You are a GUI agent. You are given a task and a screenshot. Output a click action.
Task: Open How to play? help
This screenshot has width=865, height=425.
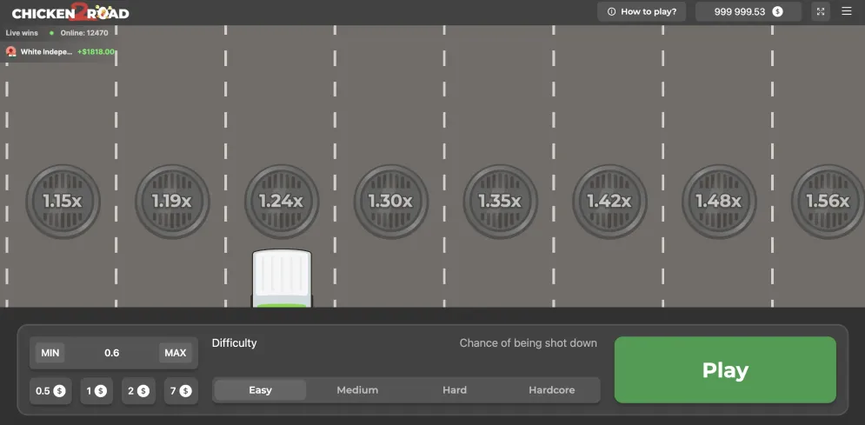click(x=642, y=11)
